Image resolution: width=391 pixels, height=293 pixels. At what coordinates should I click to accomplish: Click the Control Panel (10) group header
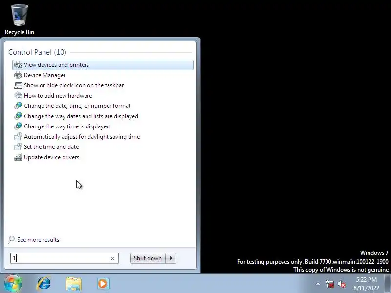(x=38, y=52)
